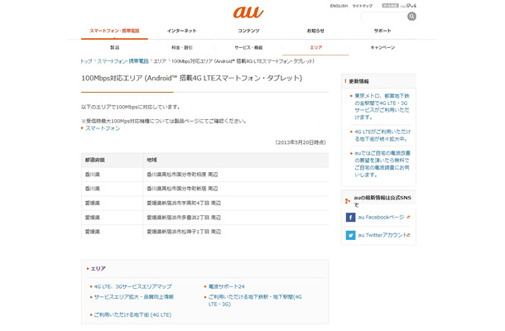Open ご利用いただける地下街 (4G LTE) link
The width and height of the screenshot is (505, 331).
[132, 315]
